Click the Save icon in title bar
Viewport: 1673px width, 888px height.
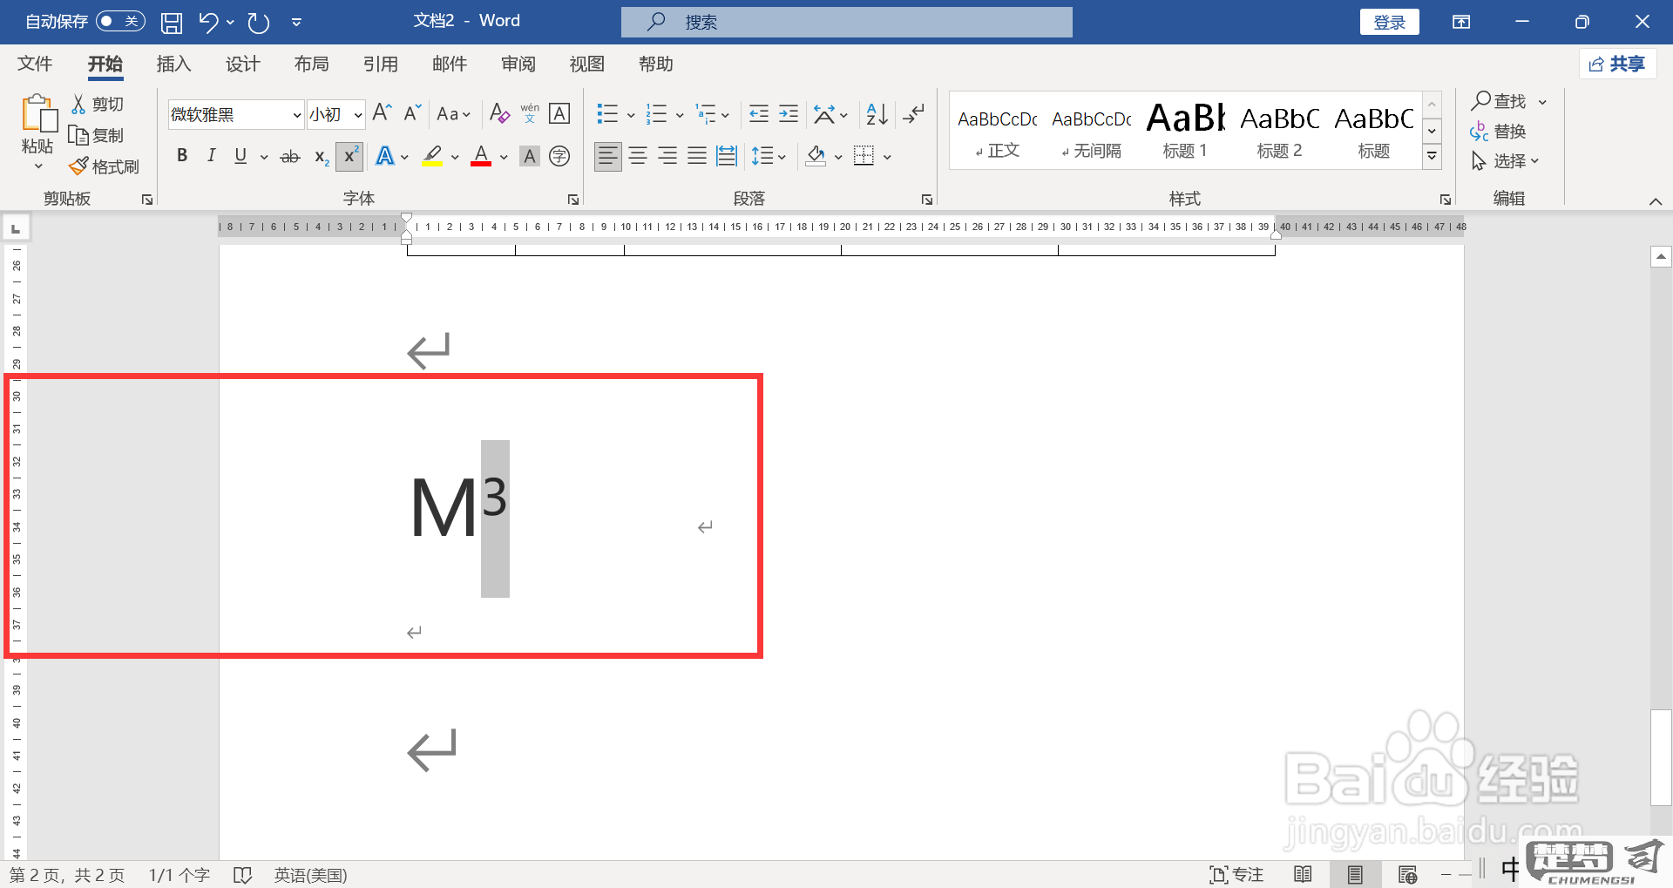(172, 23)
